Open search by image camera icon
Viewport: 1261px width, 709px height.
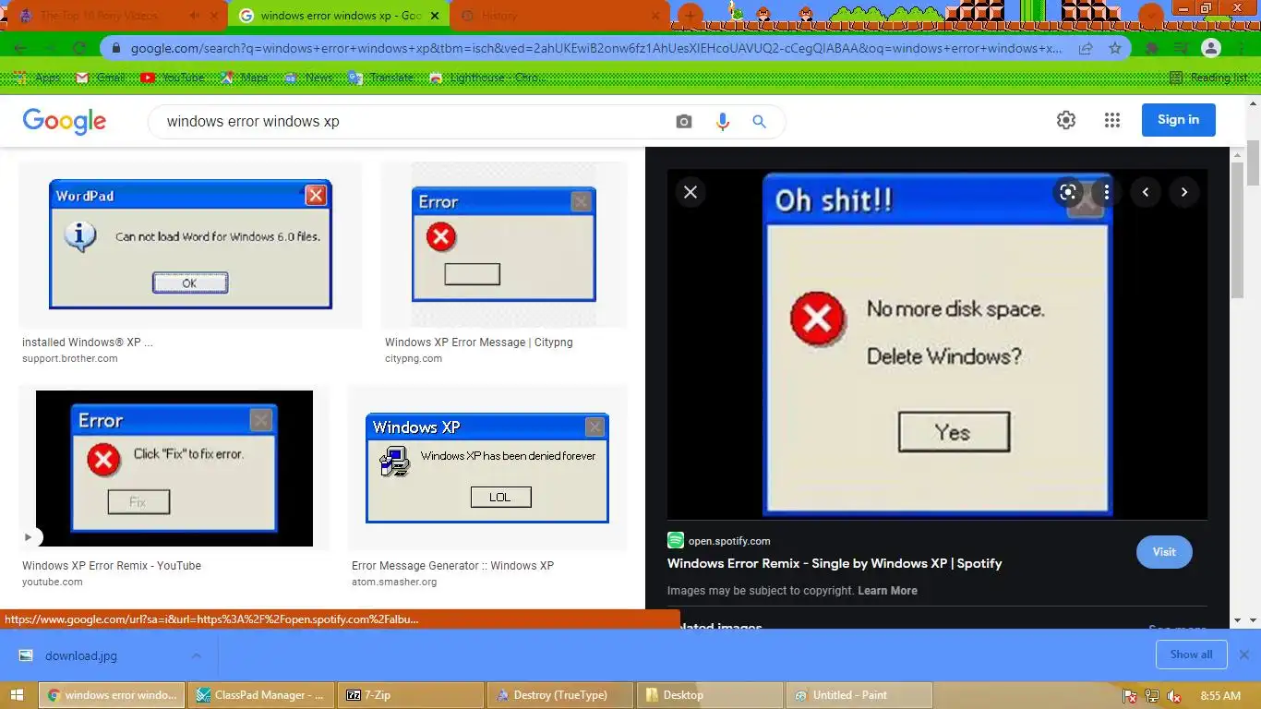pyautogui.click(x=684, y=121)
